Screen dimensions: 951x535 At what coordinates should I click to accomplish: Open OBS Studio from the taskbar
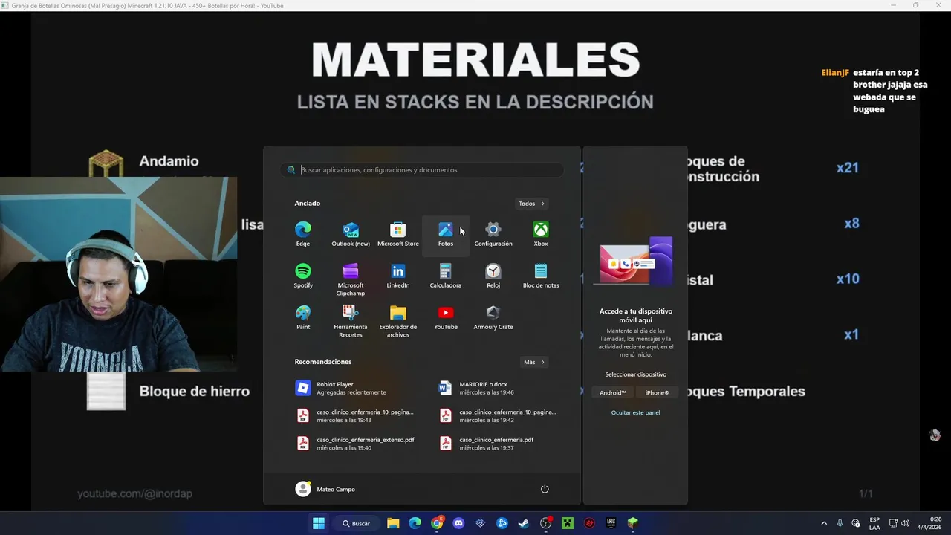point(546,523)
